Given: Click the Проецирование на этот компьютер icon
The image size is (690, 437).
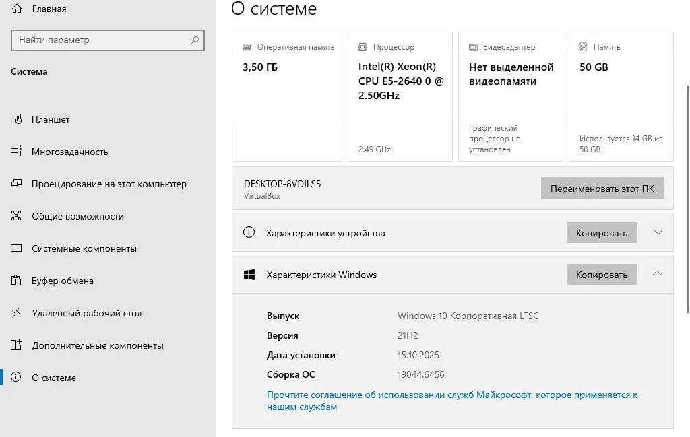Looking at the screenshot, I should pyautogui.click(x=17, y=184).
